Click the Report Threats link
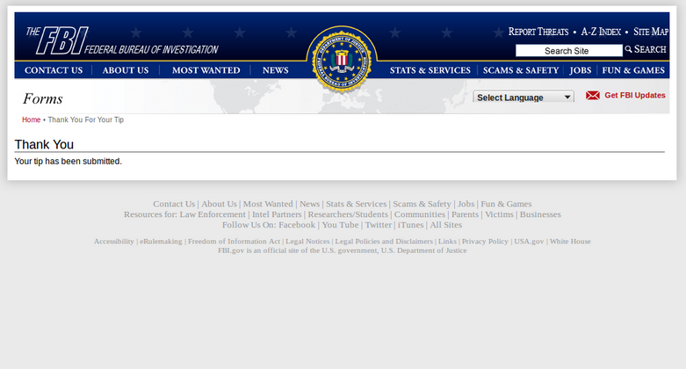 point(538,32)
